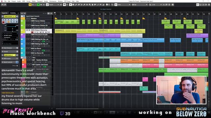Click the track list search magnifier
The width and height of the screenshot is (211, 118).
(x=51, y=13)
